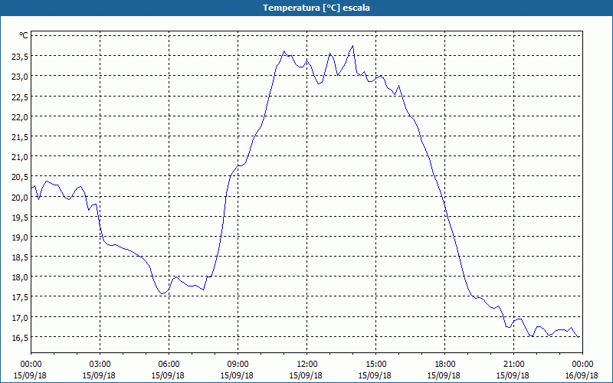Pick the 21,0 temperature axis label
The width and height of the screenshot is (613, 383).
[20, 158]
